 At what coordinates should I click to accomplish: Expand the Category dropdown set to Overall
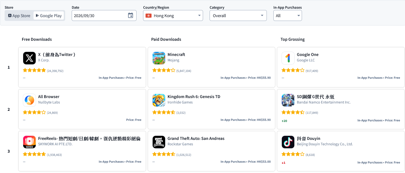[x=238, y=15]
